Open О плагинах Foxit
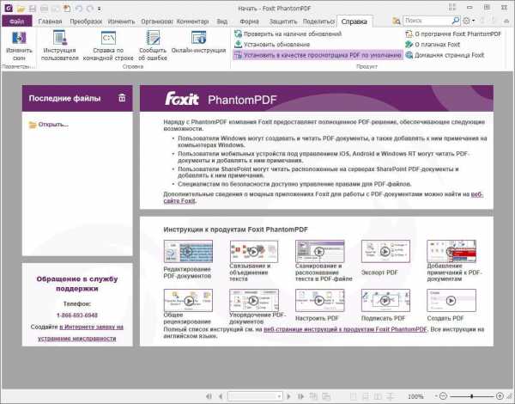 [x=433, y=45]
